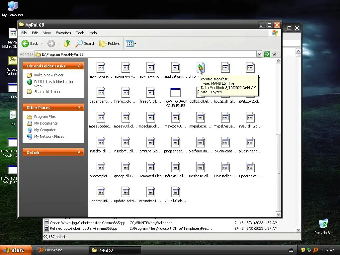Select the vcruntime14... file icon

click(x=151, y=192)
